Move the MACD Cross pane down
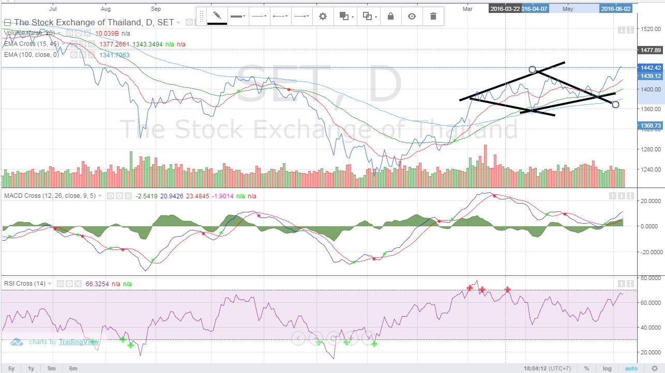Image resolution: width=665 pixels, height=373 pixels. coord(622,196)
